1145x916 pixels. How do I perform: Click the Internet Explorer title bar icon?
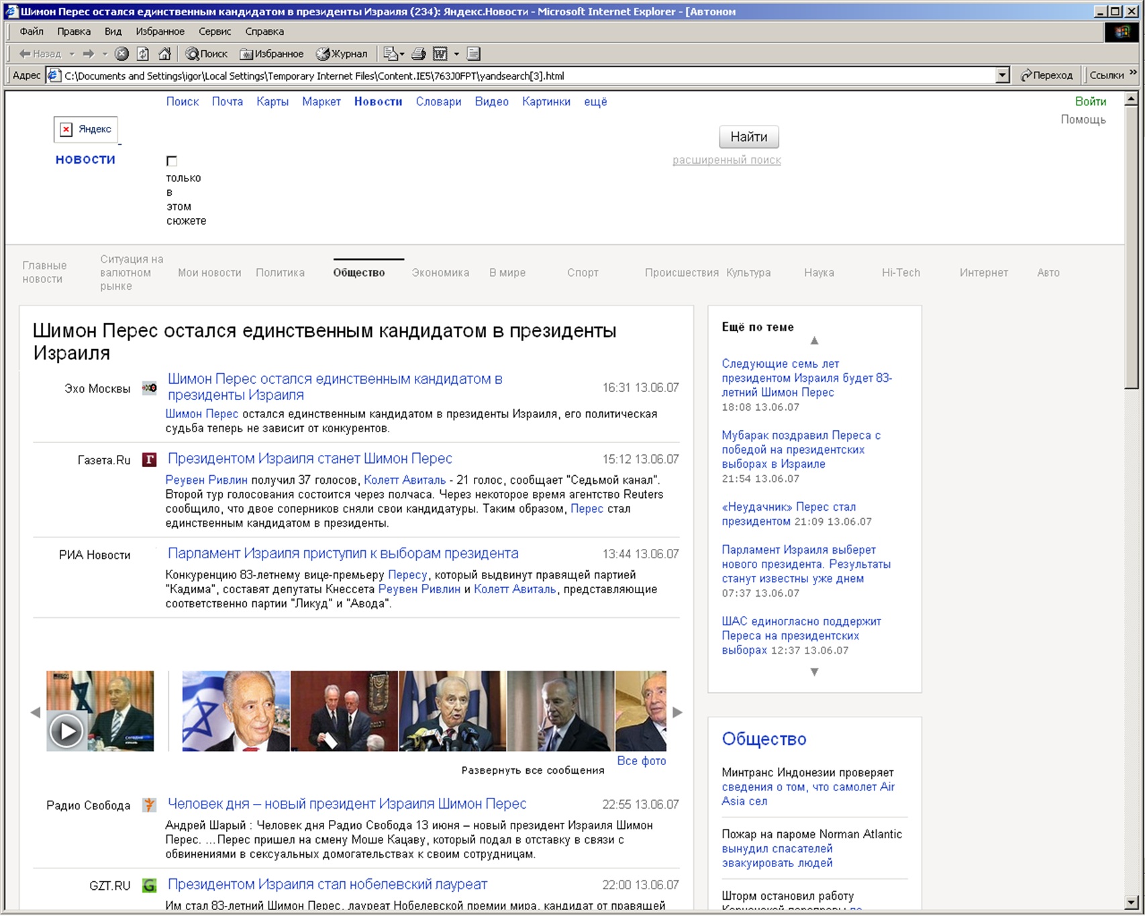click(x=11, y=11)
